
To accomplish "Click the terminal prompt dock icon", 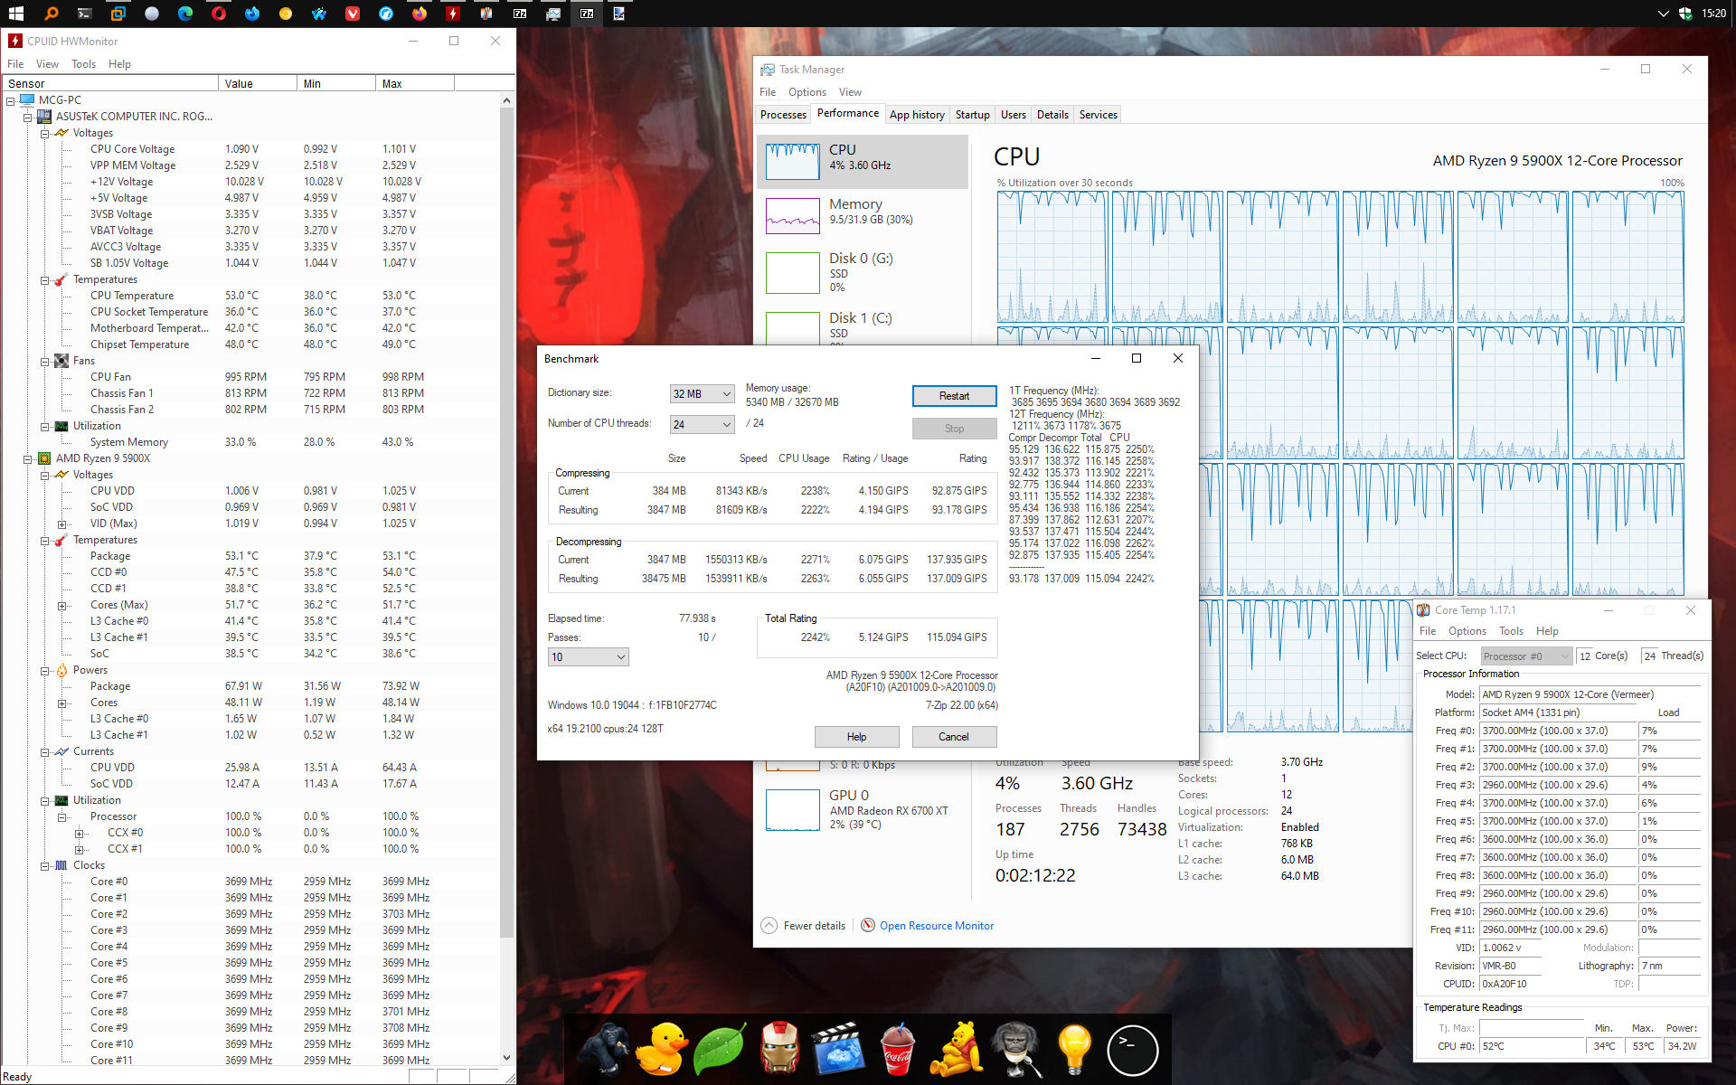I will (1132, 1050).
